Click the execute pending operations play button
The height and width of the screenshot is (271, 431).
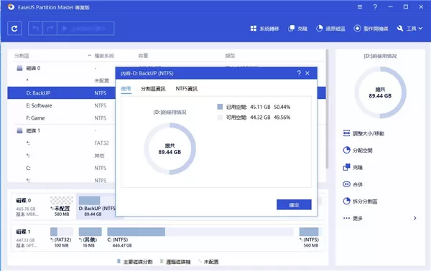85,29
